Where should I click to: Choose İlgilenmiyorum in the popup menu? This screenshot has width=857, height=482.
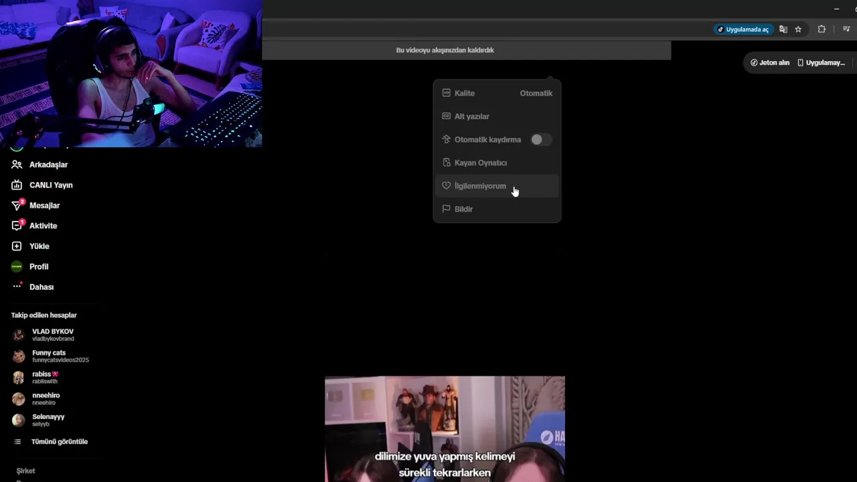tap(497, 186)
